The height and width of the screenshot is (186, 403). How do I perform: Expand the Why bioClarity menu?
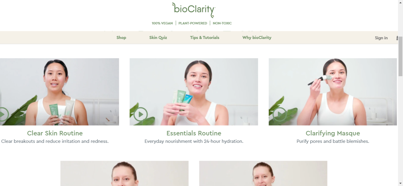click(x=257, y=37)
